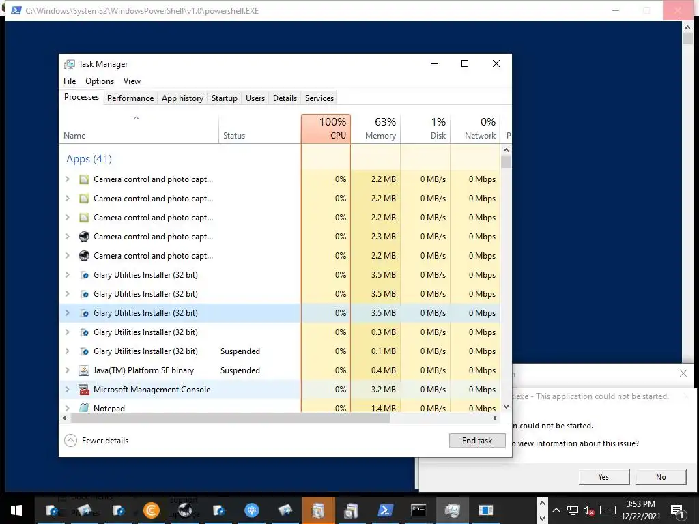Click the muted volume tray icon
The image size is (699, 524).
589,510
